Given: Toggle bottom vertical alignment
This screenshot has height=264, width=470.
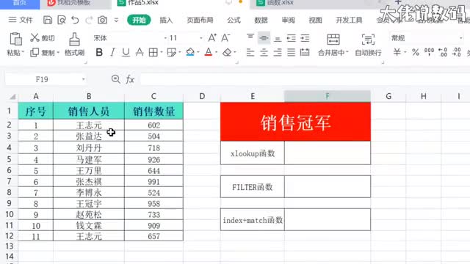Looking at the screenshot, I should click(278, 39).
